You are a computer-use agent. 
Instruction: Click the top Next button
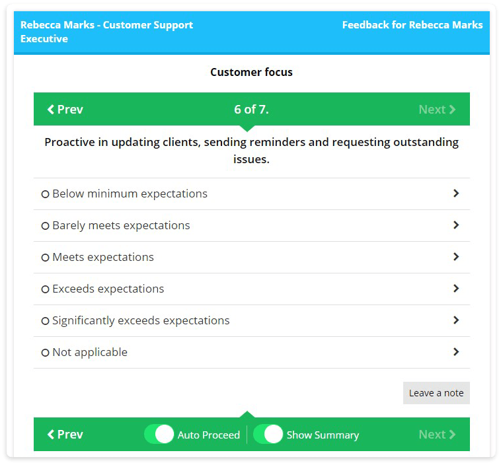tap(437, 110)
